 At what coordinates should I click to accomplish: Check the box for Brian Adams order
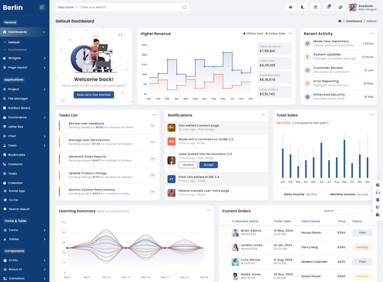pyautogui.click(x=224, y=233)
